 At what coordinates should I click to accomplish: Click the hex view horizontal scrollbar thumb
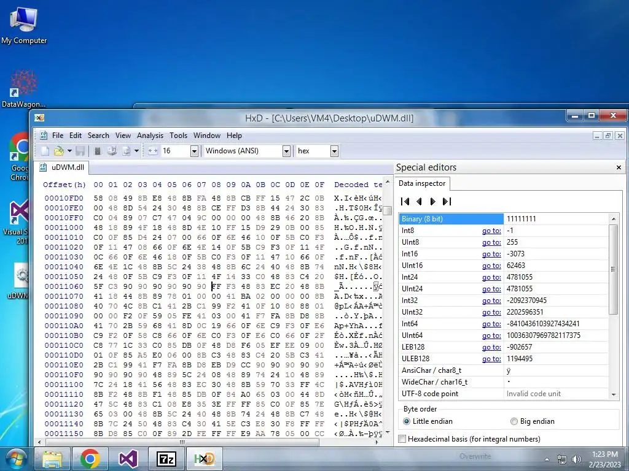tap(182, 442)
